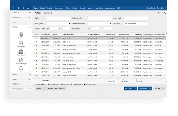Image resolution: width=178 pixels, height=116 pixels.
Task: Click the Bearbeiten F11 button
Action: coord(145,88)
